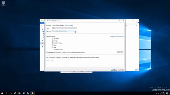Viewport: 170px width, 95px height.
Task: Select This PC icon in Explorer sidebar
Action: pyautogui.click(x=42, y=40)
